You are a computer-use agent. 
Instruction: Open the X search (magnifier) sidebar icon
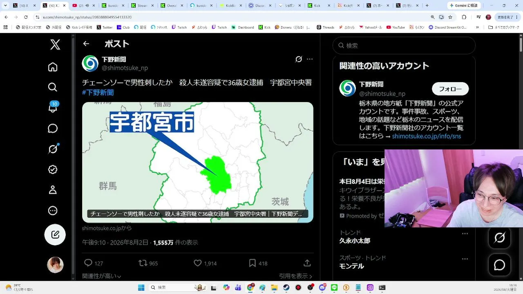click(x=53, y=87)
